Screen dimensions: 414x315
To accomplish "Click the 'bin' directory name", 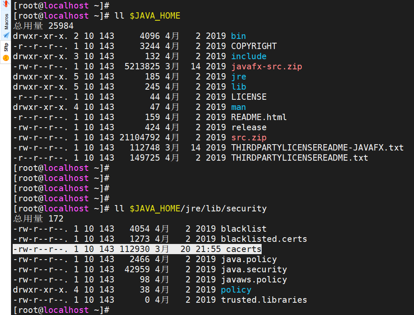I will (238, 36).
